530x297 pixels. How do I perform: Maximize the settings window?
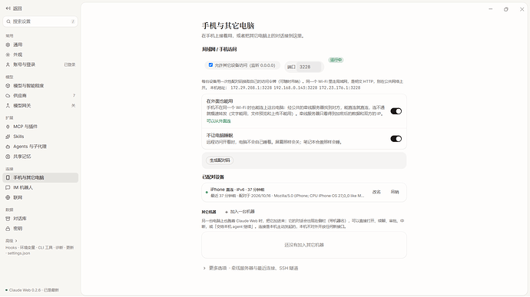coord(506,9)
